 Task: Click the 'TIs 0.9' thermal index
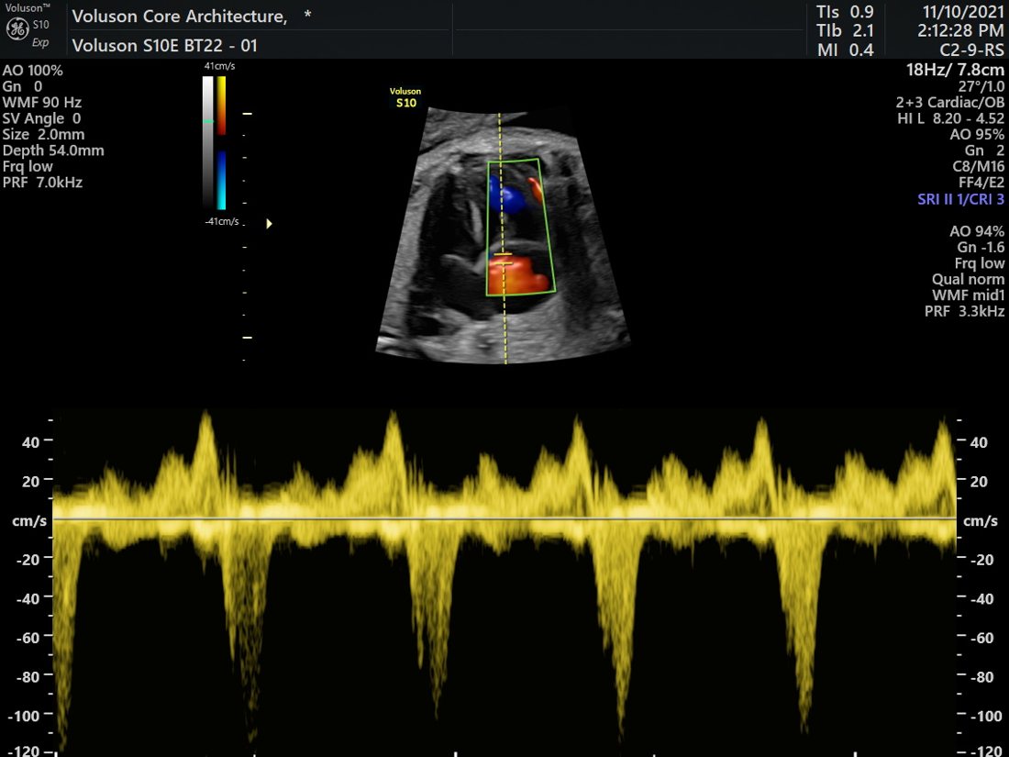tap(845, 12)
